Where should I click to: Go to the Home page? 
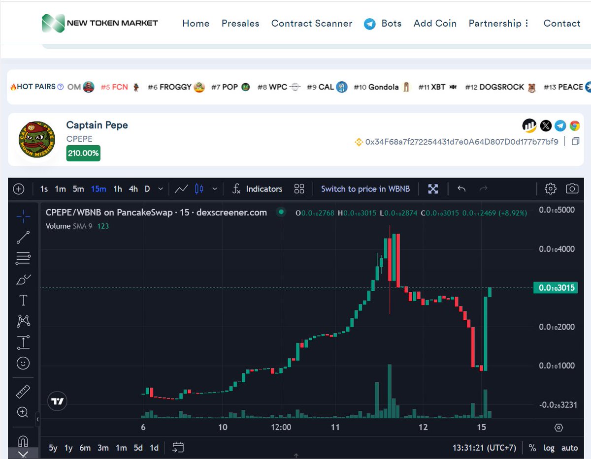tap(196, 23)
